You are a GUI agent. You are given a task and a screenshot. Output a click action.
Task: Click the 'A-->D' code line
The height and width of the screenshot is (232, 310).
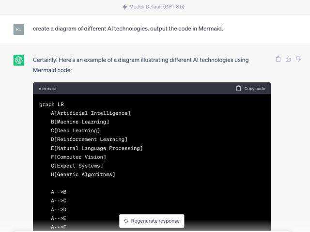tap(59, 209)
